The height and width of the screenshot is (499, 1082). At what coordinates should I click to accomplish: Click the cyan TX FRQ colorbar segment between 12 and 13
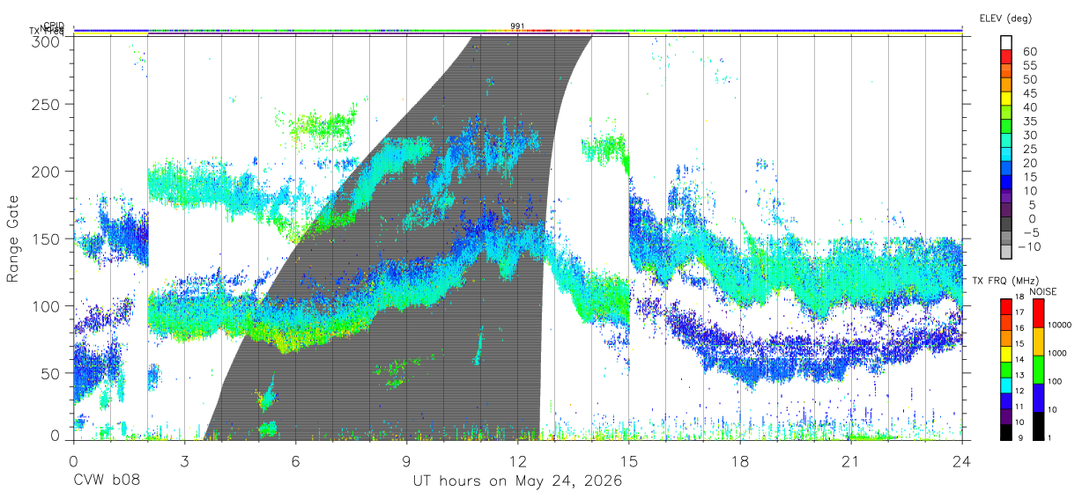coord(1007,384)
